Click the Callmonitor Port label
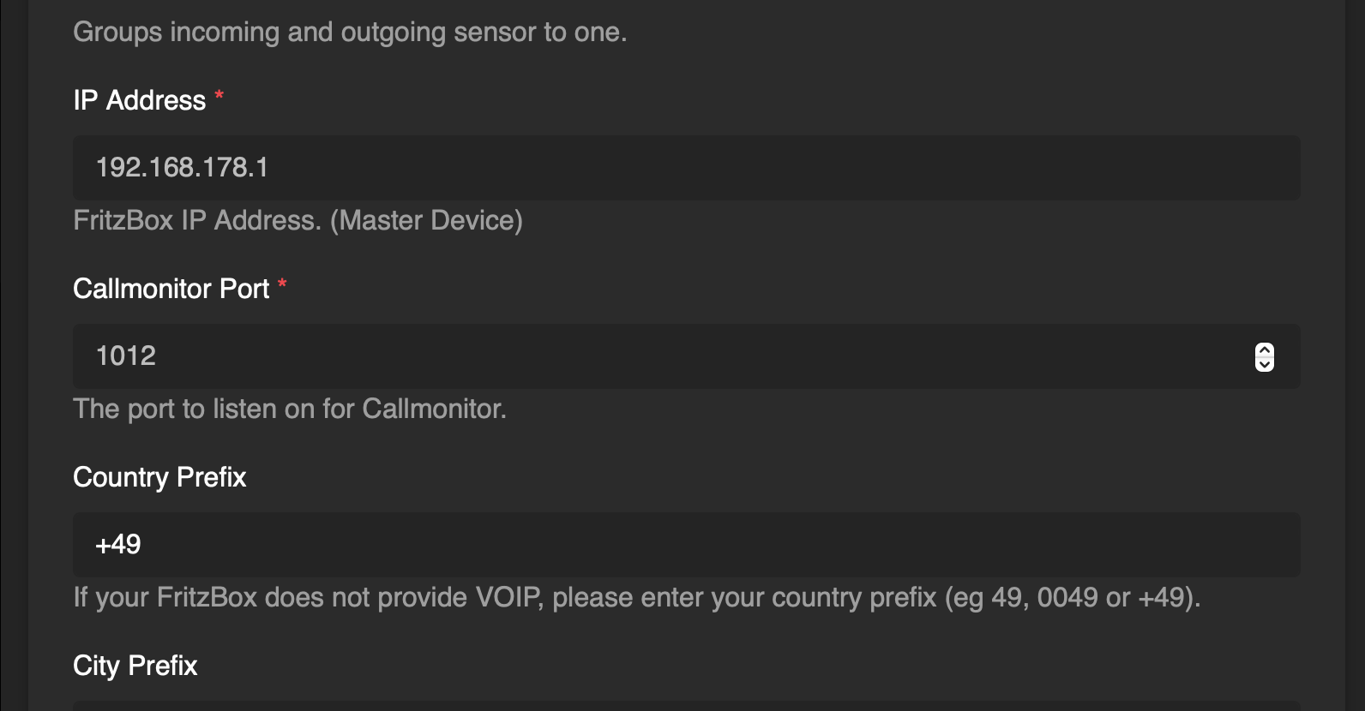This screenshot has width=1365, height=711. pos(171,289)
